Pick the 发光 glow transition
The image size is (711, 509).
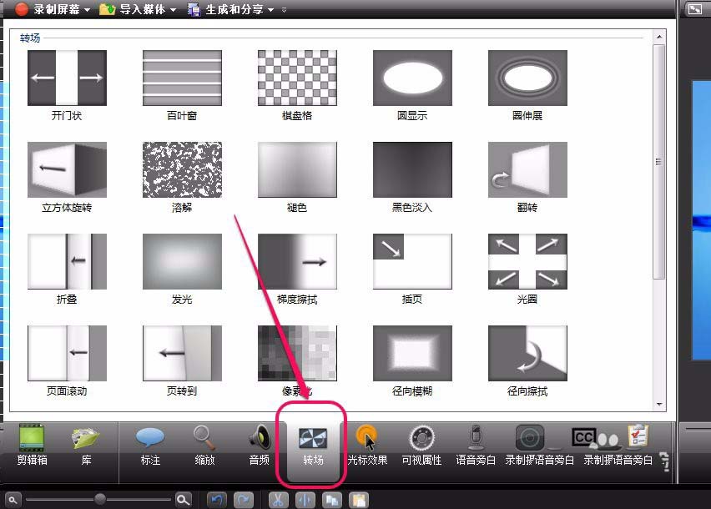(x=182, y=261)
